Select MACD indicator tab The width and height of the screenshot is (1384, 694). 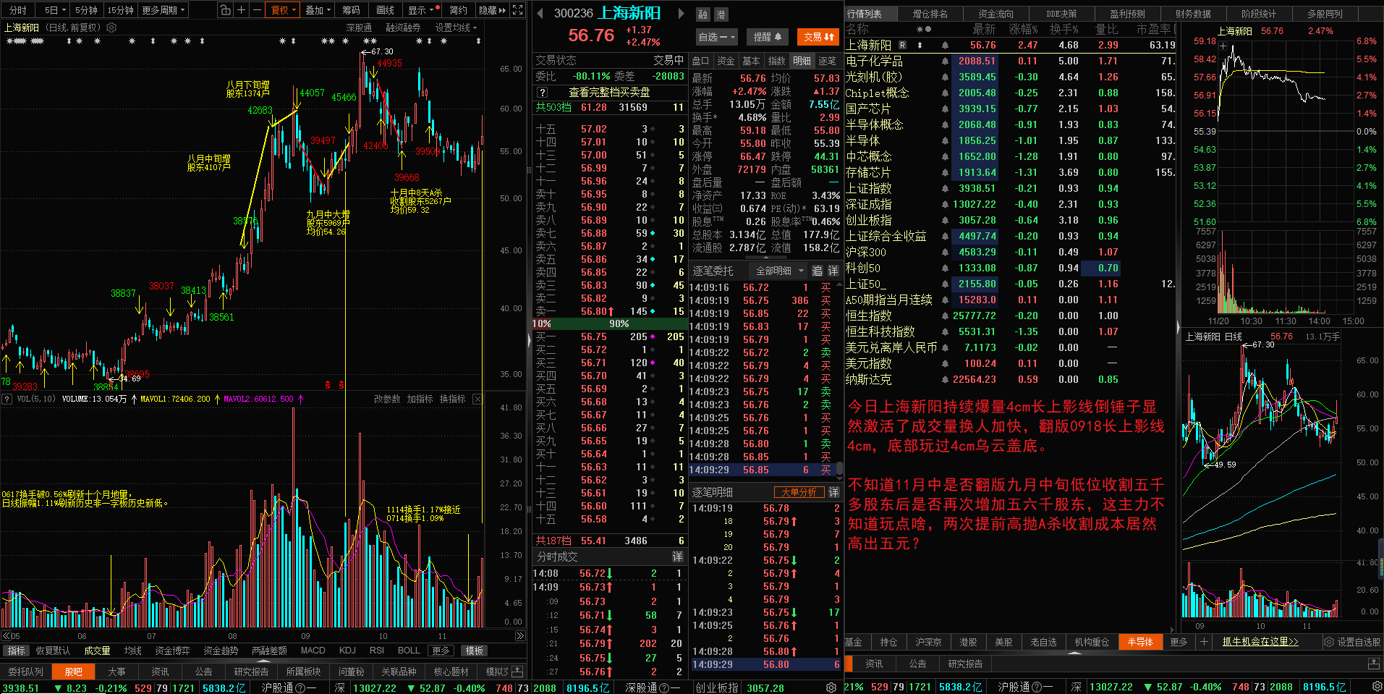coord(313,651)
